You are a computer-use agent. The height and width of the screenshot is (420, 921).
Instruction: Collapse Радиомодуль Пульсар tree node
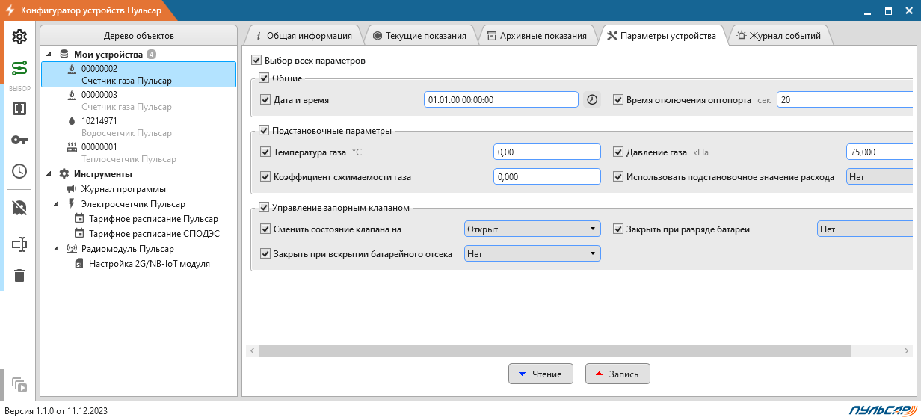coord(58,249)
